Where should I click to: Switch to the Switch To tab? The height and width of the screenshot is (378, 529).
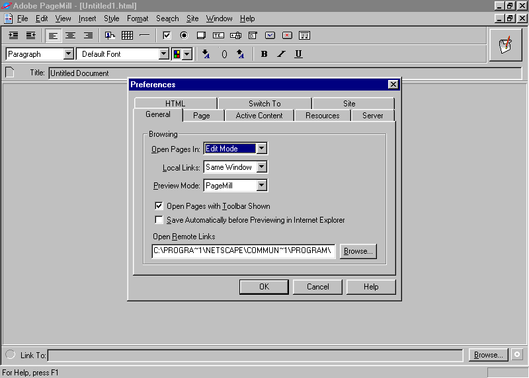(x=264, y=104)
